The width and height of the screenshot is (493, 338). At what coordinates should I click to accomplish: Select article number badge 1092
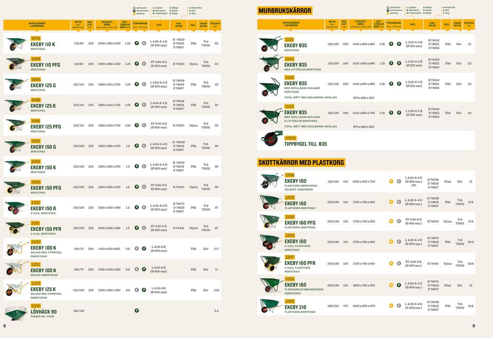35,182
